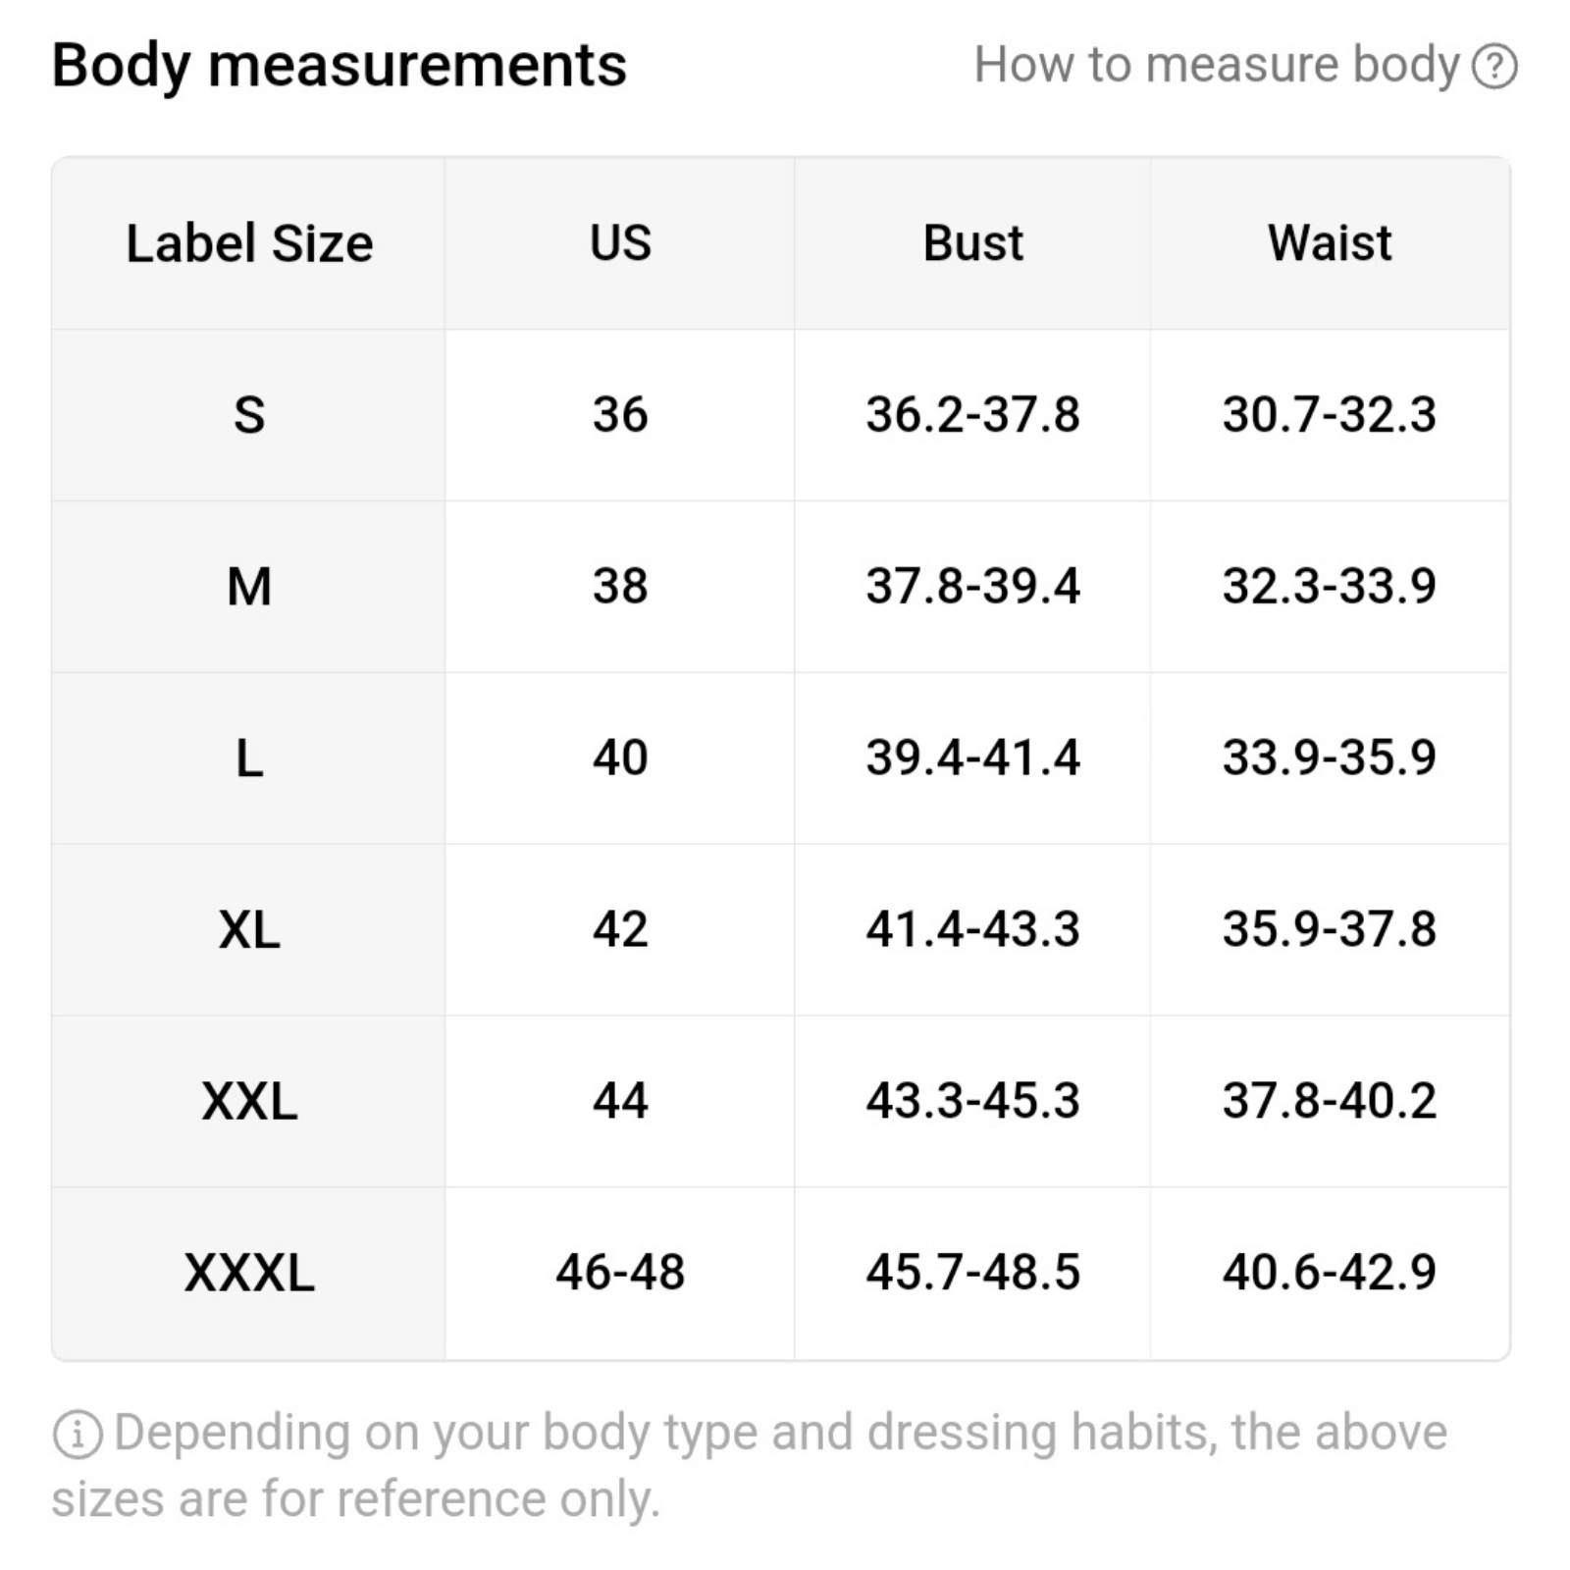Click the question mark help icon
This screenshot has height=1570, width=1570.
tap(1494, 67)
